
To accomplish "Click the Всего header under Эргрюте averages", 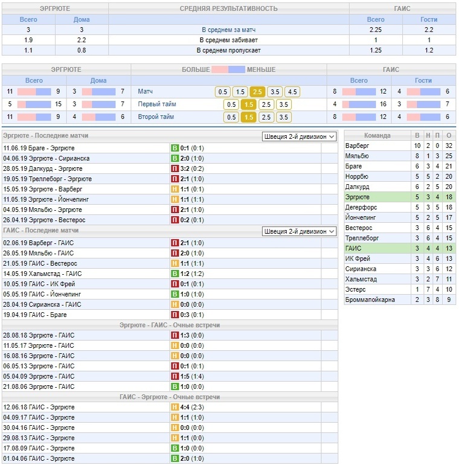I will (28, 19).
